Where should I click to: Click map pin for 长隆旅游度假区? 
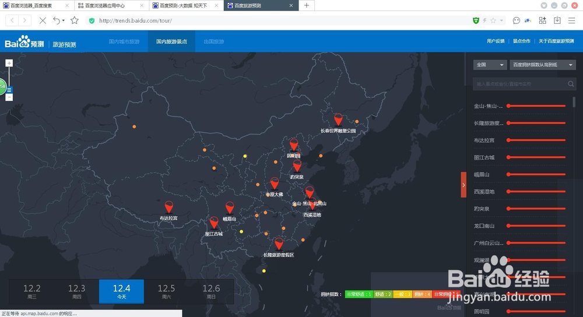279,244
